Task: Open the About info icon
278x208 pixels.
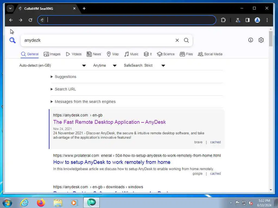Action: click(251, 40)
